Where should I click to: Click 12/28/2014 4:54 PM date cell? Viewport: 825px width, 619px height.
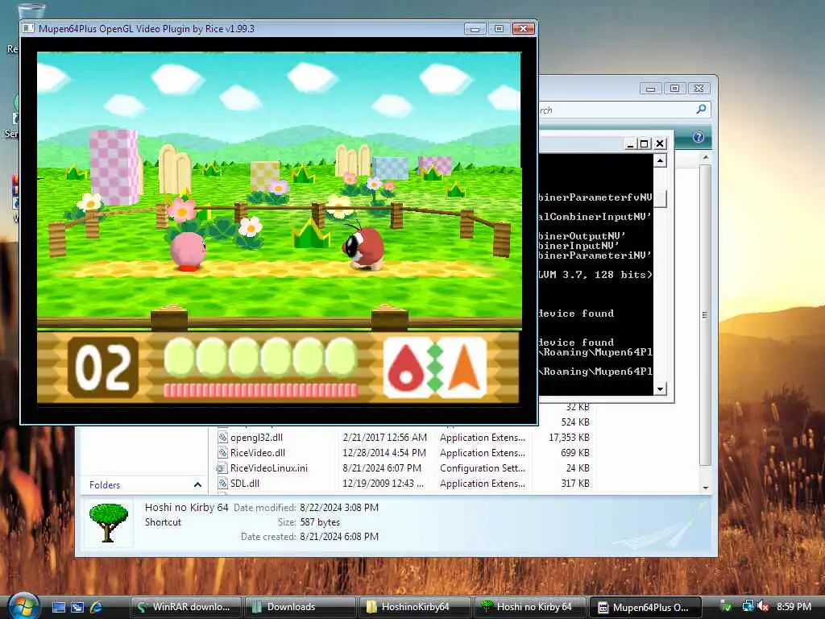click(x=384, y=453)
